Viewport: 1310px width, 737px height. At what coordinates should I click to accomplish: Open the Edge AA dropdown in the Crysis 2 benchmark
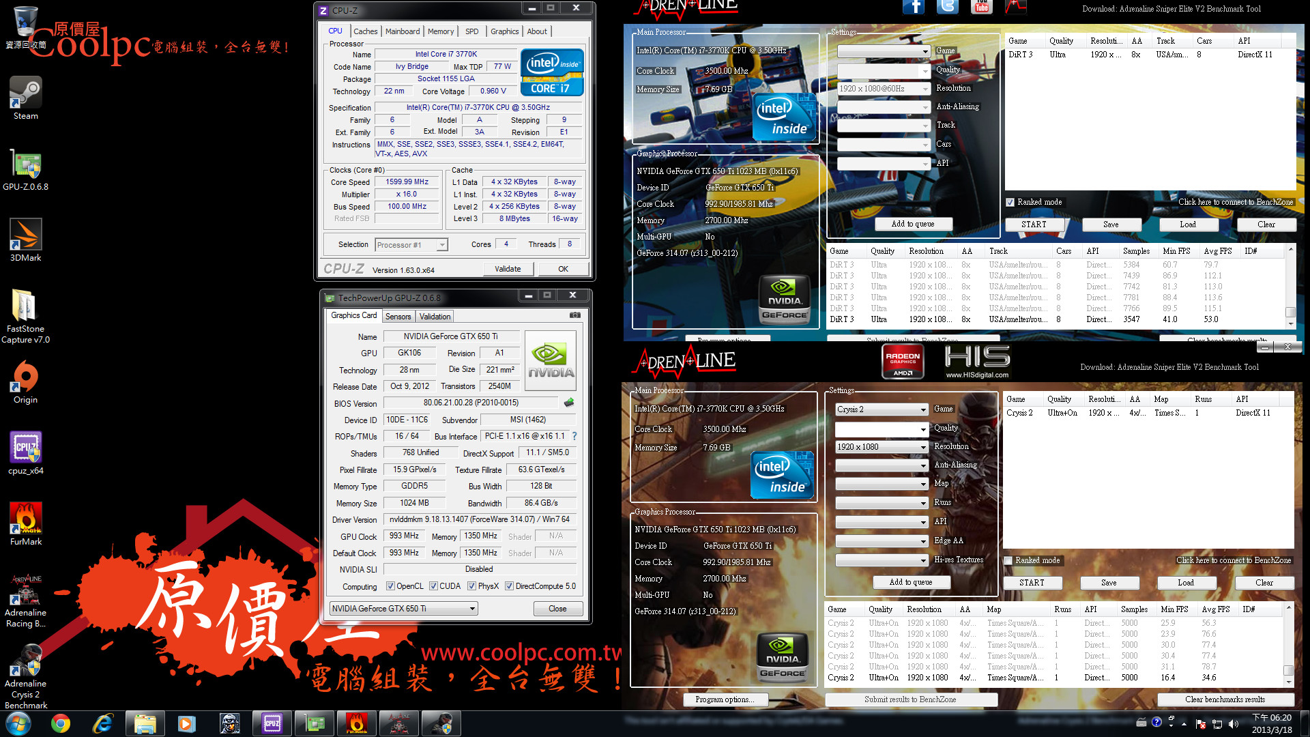[x=882, y=541]
